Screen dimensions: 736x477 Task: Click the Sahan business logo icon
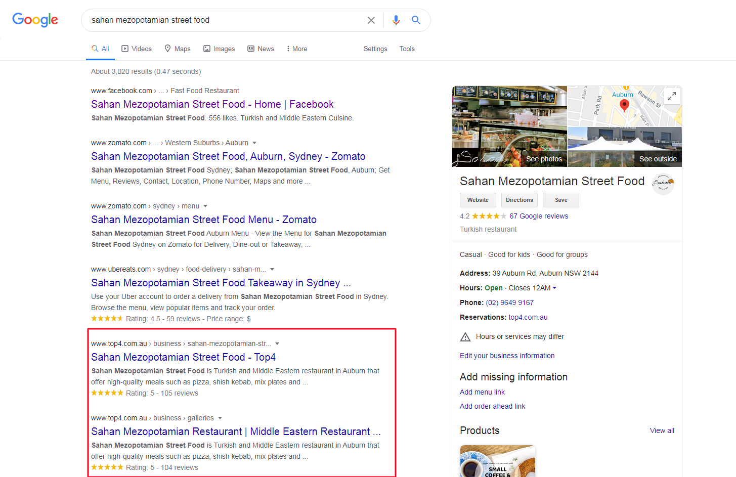(x=663, y=184)
